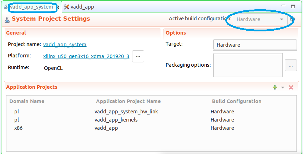
Task: Open the vadd_app_system project name link
Action: [x=65, y=45]
